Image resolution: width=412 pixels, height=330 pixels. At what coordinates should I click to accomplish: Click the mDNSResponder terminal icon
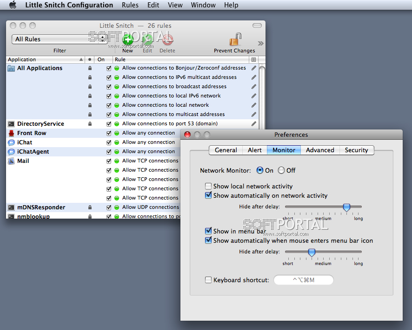(x=11, y=207)
